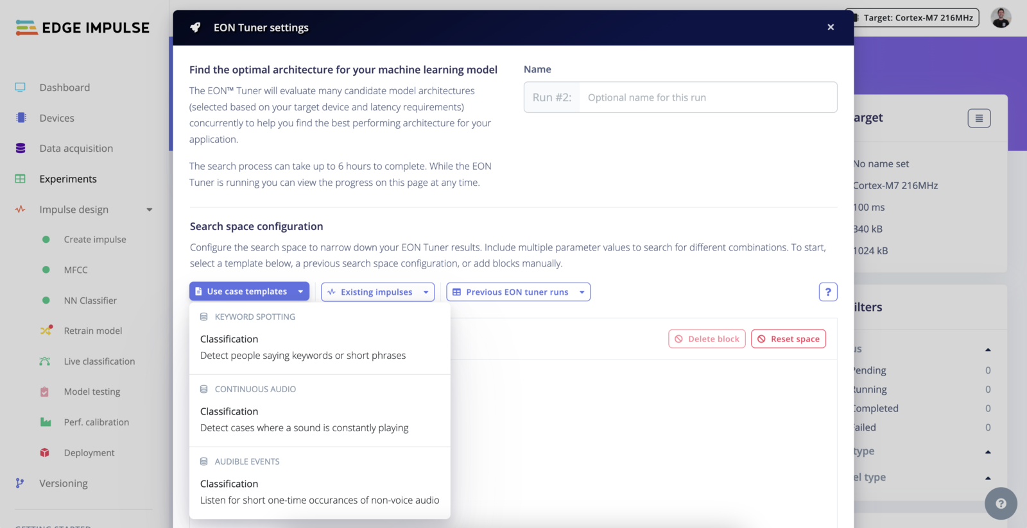Image resolution: width=1027 pixels, height=528 pixels.
Task: Click the Deployment package icon
Action: 45,452
